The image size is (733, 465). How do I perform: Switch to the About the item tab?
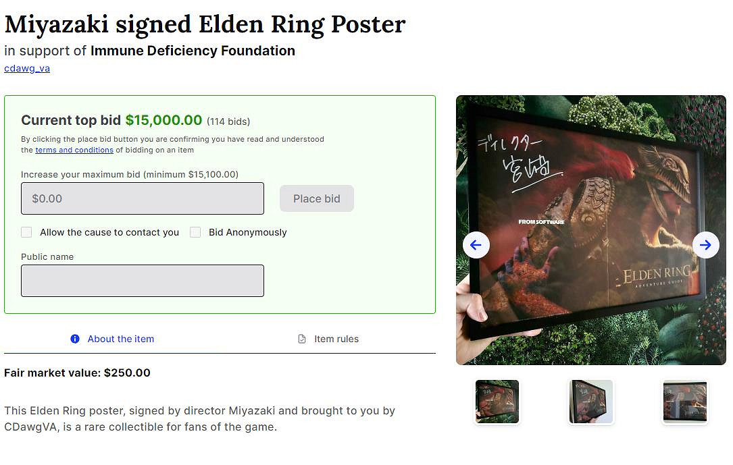(120, 339)
